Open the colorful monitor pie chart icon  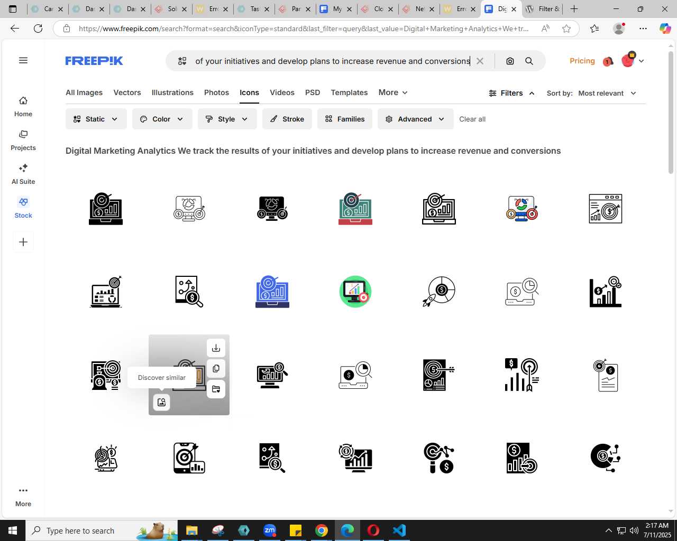click(522, 209)
